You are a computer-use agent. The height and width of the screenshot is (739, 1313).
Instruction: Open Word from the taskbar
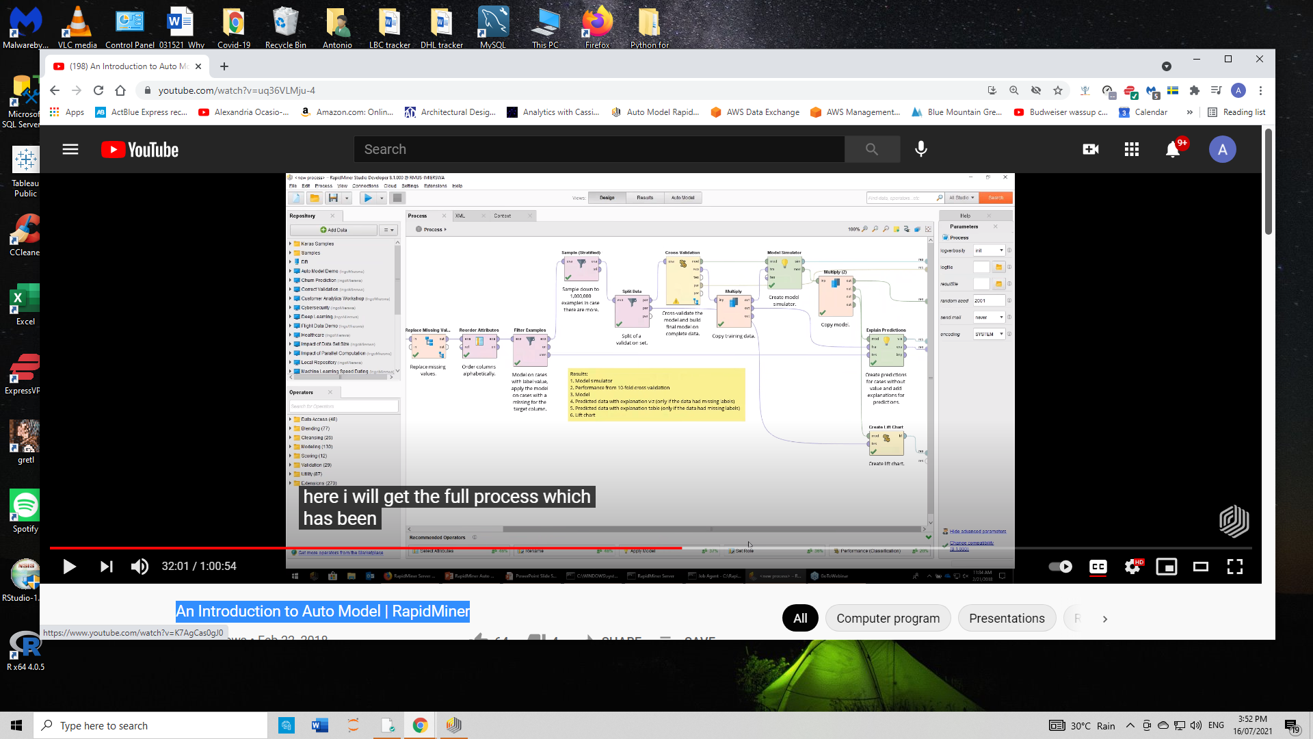coord(319,725)
